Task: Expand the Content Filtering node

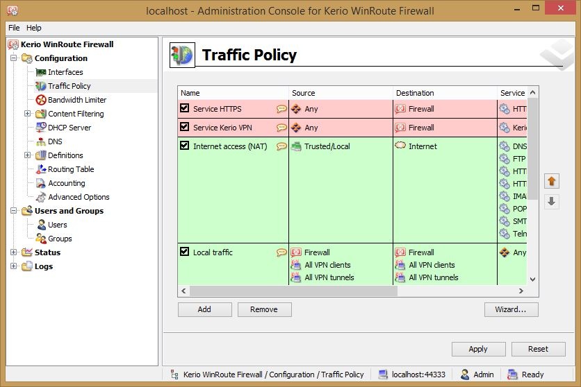Action: click(27, 114)
